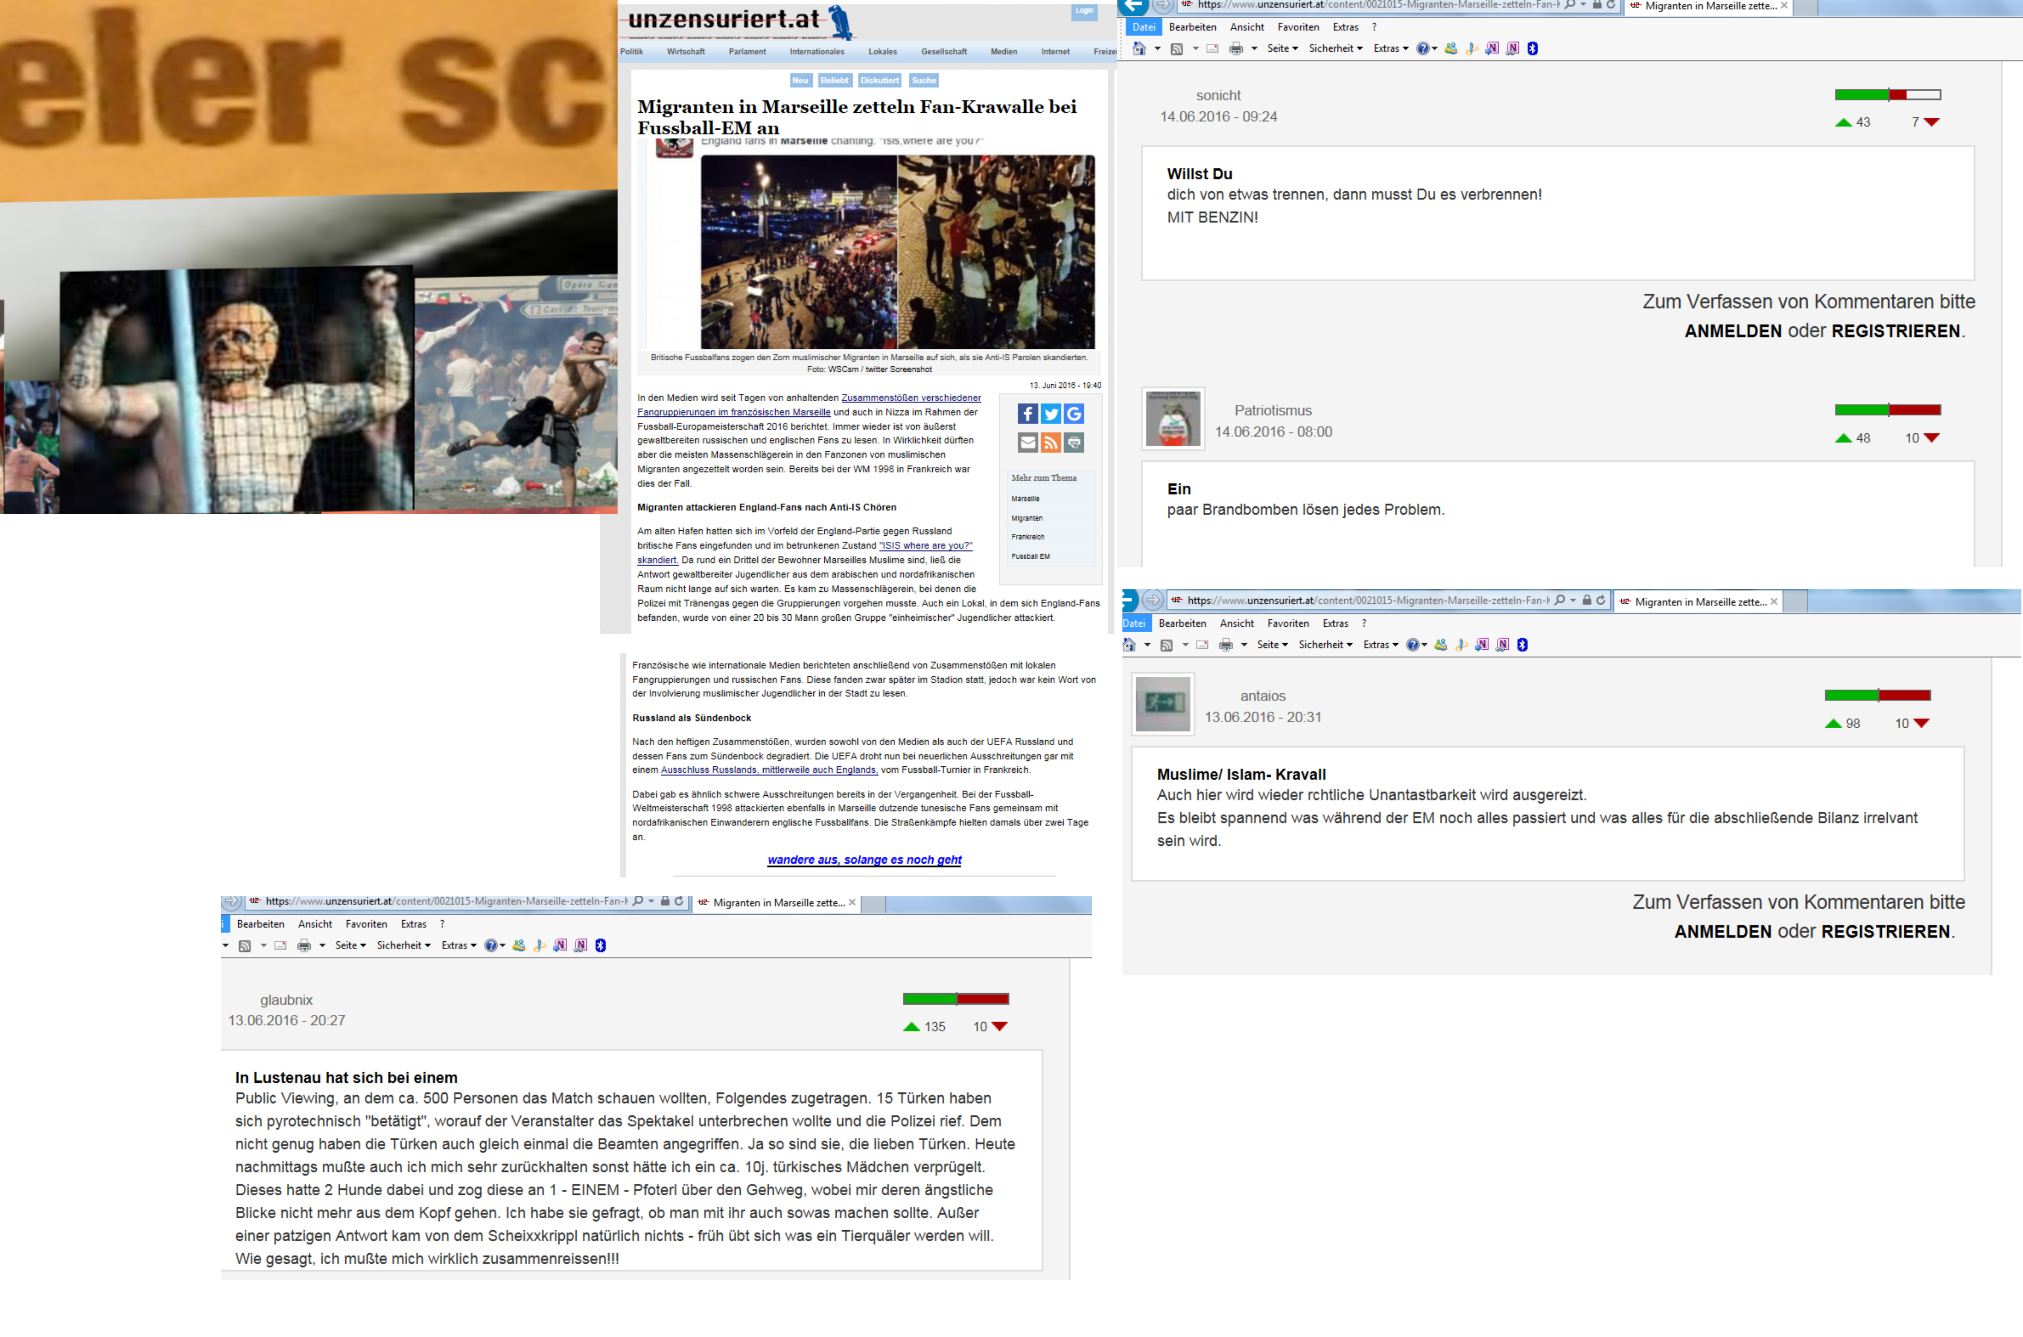Click the Google share icon
This screenshot has width=2023, height=1337.
coord(1074,414)
